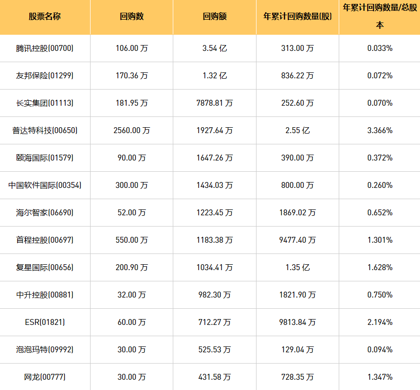The width and height of the screenshot is (420, 390).
Task: Click 中国软件国际(00354) stock name
Action: pos(45,185)
